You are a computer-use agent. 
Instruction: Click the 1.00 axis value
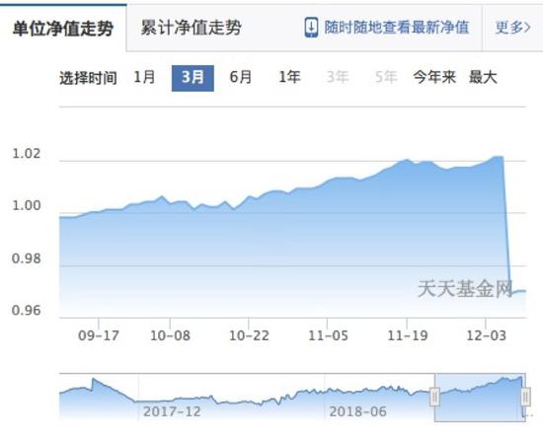27,205
